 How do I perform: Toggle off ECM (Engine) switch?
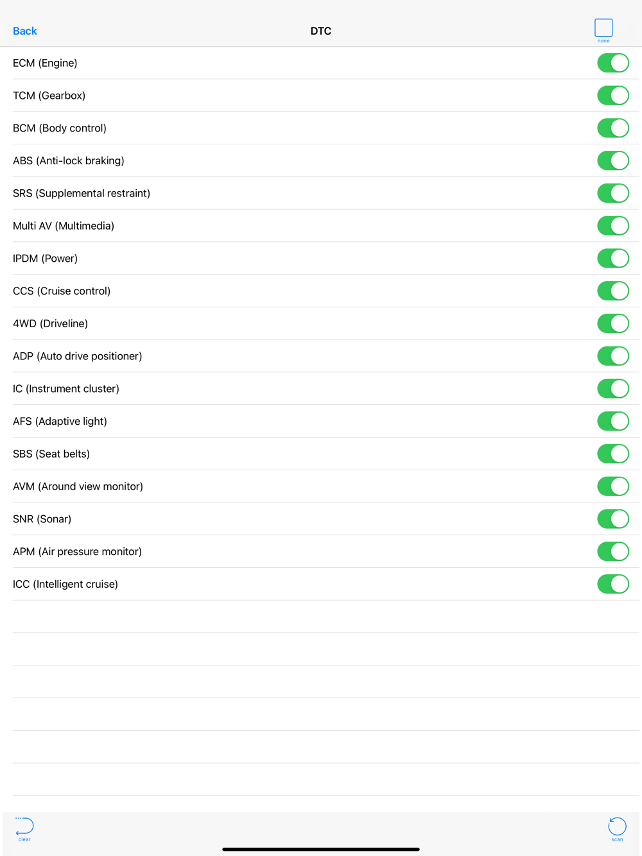click(613, 63)
